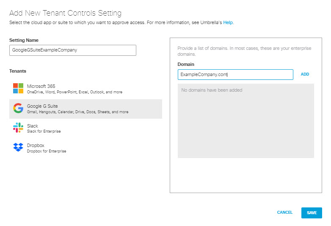This screenshot has width=331, height=226.
Task: Click the Dropbox logo icon
Action: (x=18, y=147)
